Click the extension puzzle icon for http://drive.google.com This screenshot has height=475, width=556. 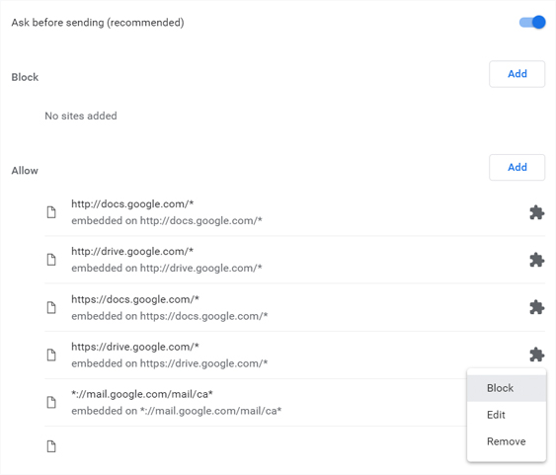(537, 260)
